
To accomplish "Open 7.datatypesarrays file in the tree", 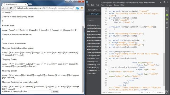I will (94, 43).
